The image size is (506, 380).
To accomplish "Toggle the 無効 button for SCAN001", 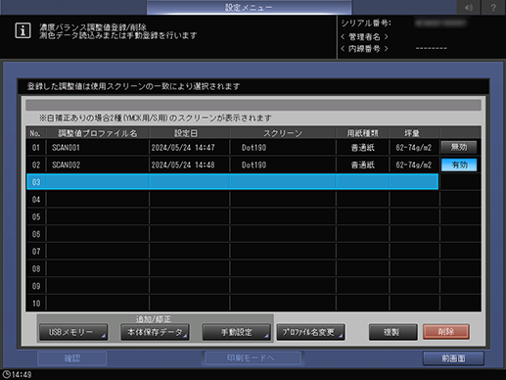I will pyautogui.click(x=459, y=147).
